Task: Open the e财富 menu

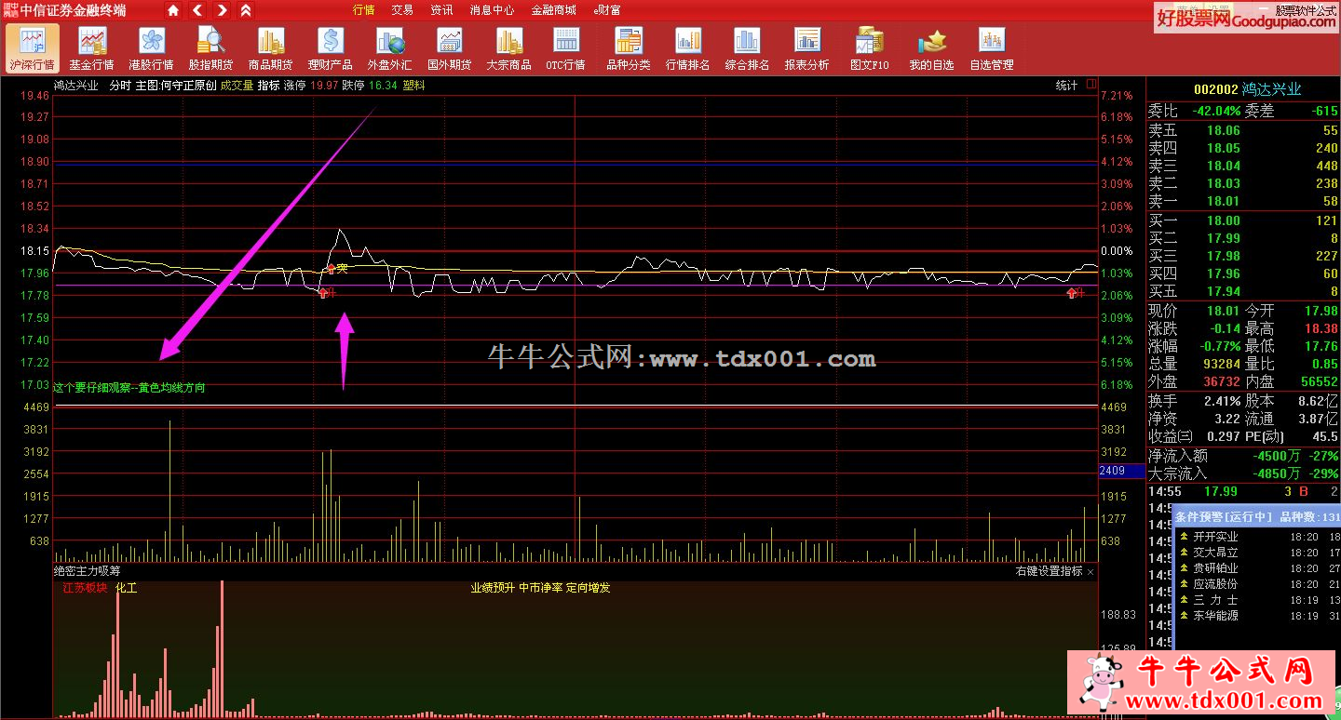Action: point(607,10)
